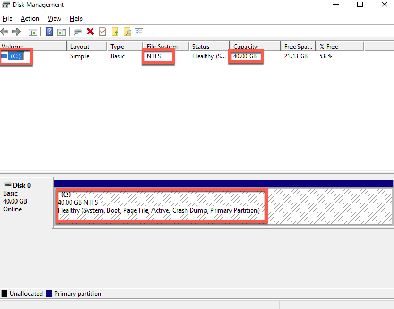The image size is (394, 309).
Task: Sort by the Layout column header
Action: tap(87, 47)
